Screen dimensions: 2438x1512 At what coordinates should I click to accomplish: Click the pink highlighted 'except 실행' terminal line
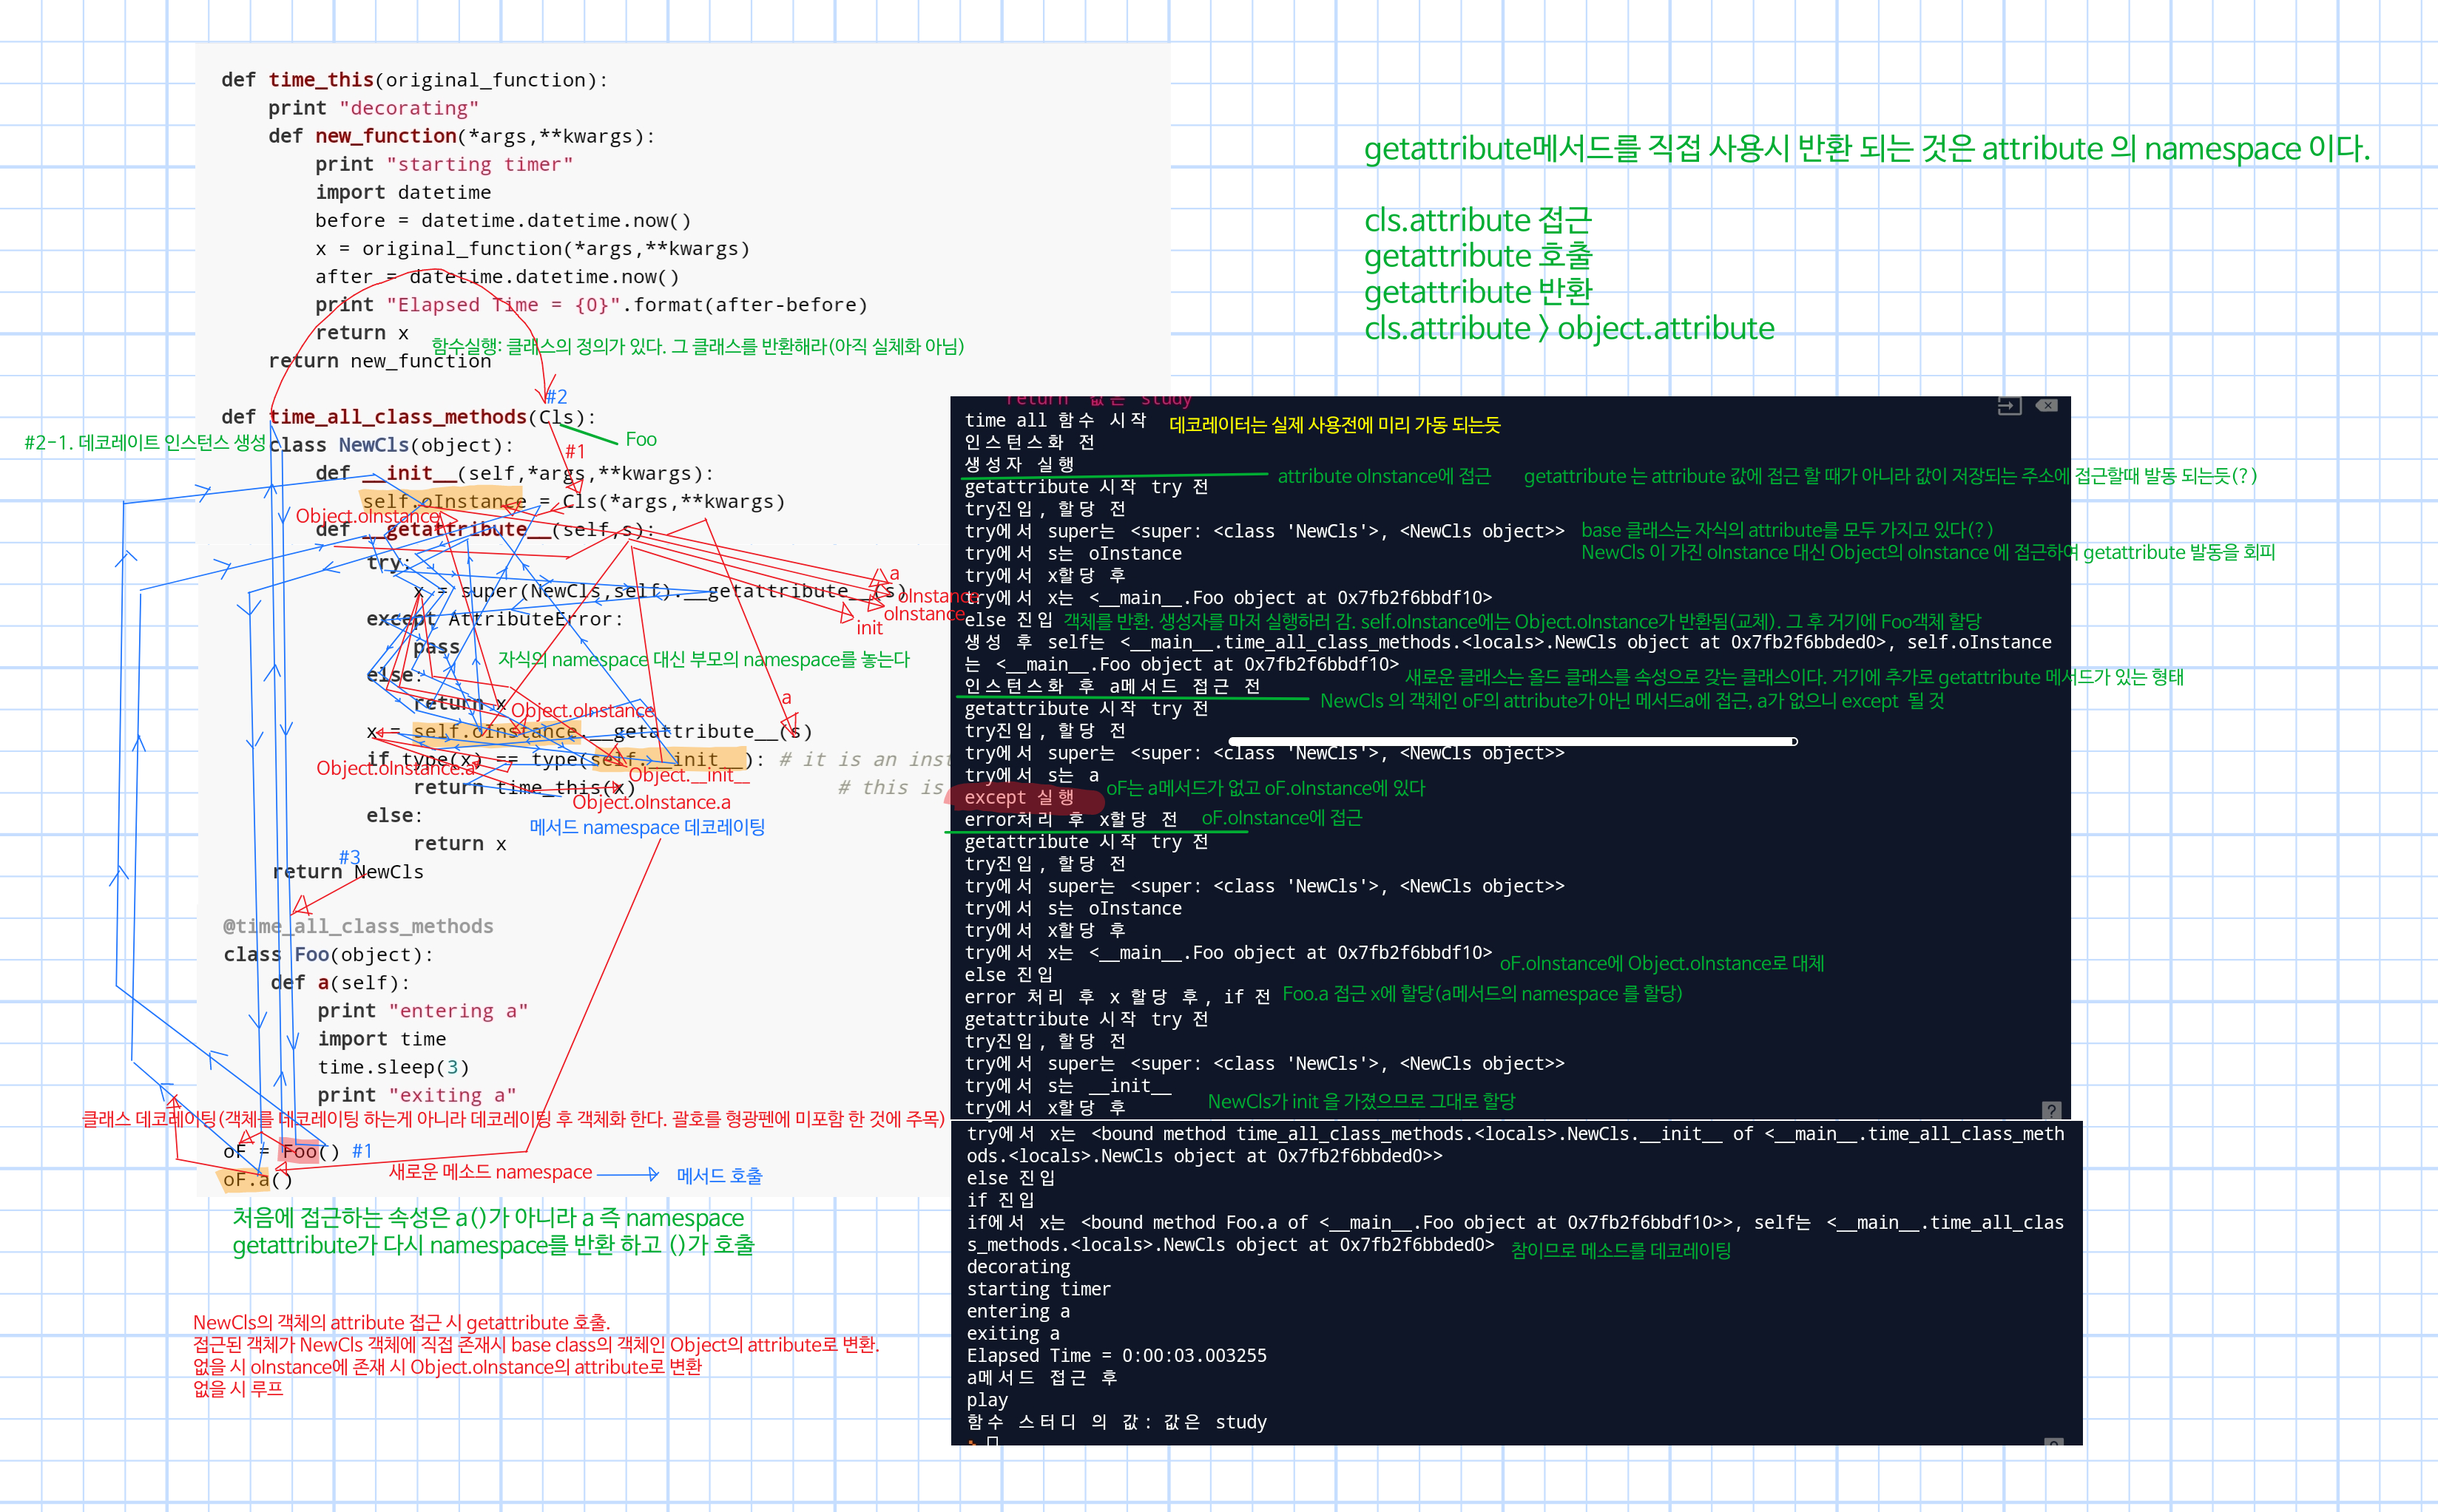(x=1021, y=797)
